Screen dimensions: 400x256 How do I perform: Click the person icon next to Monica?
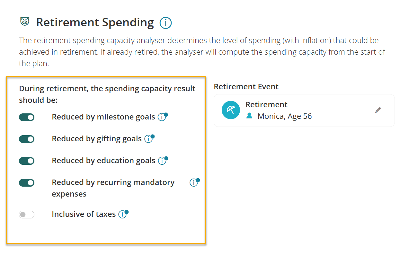point(249,116)
